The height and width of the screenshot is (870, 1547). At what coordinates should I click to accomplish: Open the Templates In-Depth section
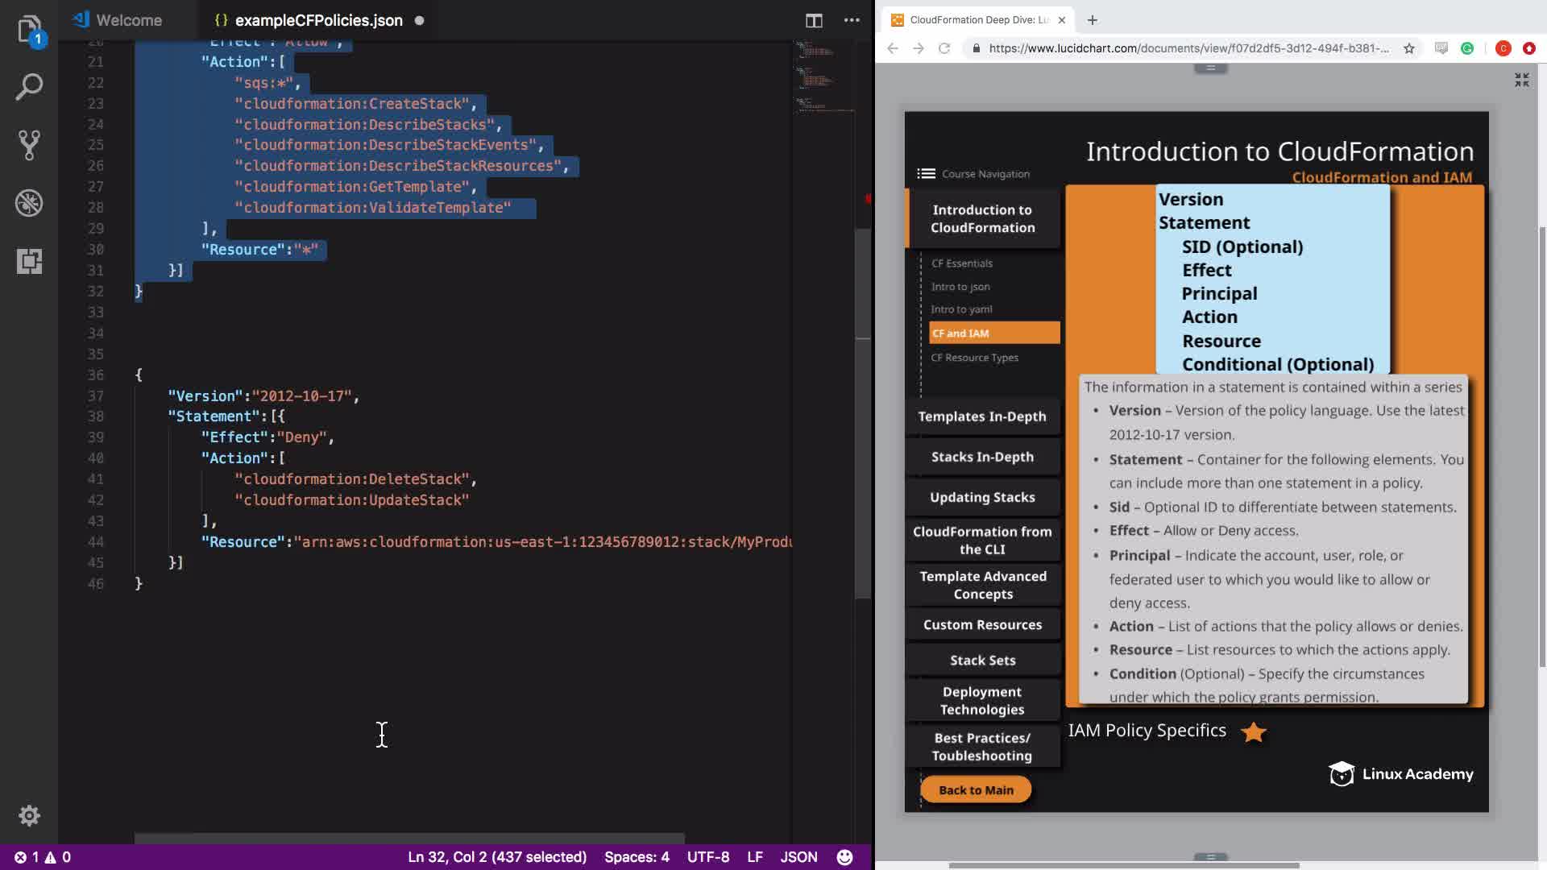point(981,416)
